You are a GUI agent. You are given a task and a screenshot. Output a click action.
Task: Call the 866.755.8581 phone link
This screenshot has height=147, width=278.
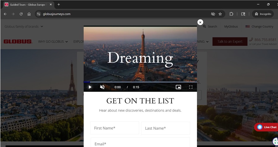pos(263,40)
